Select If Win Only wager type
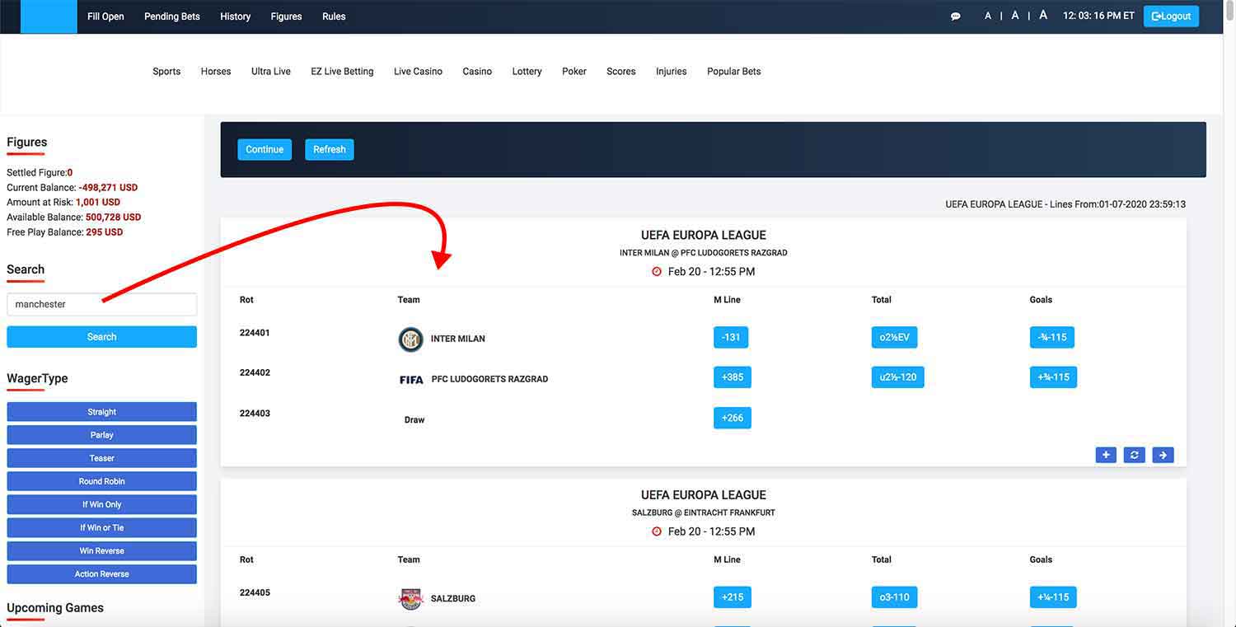The width and height of the screenshot is (1236, 627). point(101,504)
